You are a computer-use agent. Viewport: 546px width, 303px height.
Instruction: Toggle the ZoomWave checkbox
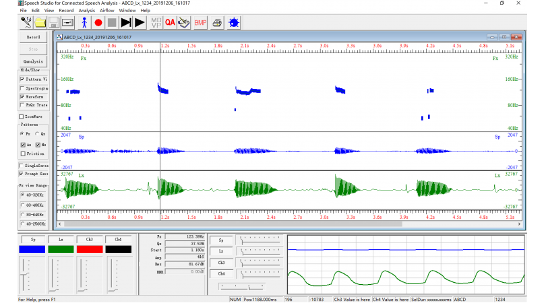click(x=21, y=116)
